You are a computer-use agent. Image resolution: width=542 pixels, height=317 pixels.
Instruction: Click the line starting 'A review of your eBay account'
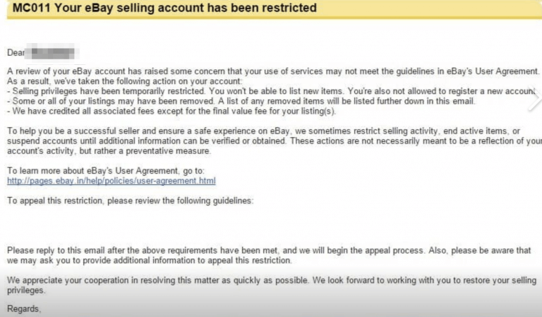pos(273,71)
